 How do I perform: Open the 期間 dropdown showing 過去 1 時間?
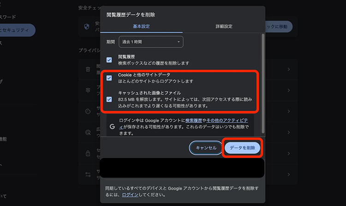coord(151,42)
